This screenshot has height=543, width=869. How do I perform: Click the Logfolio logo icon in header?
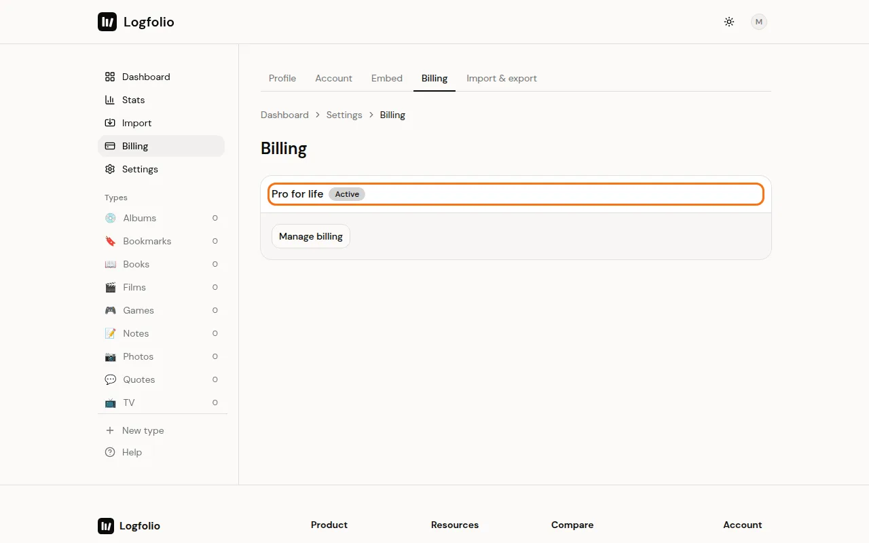(x=107, y=22)
